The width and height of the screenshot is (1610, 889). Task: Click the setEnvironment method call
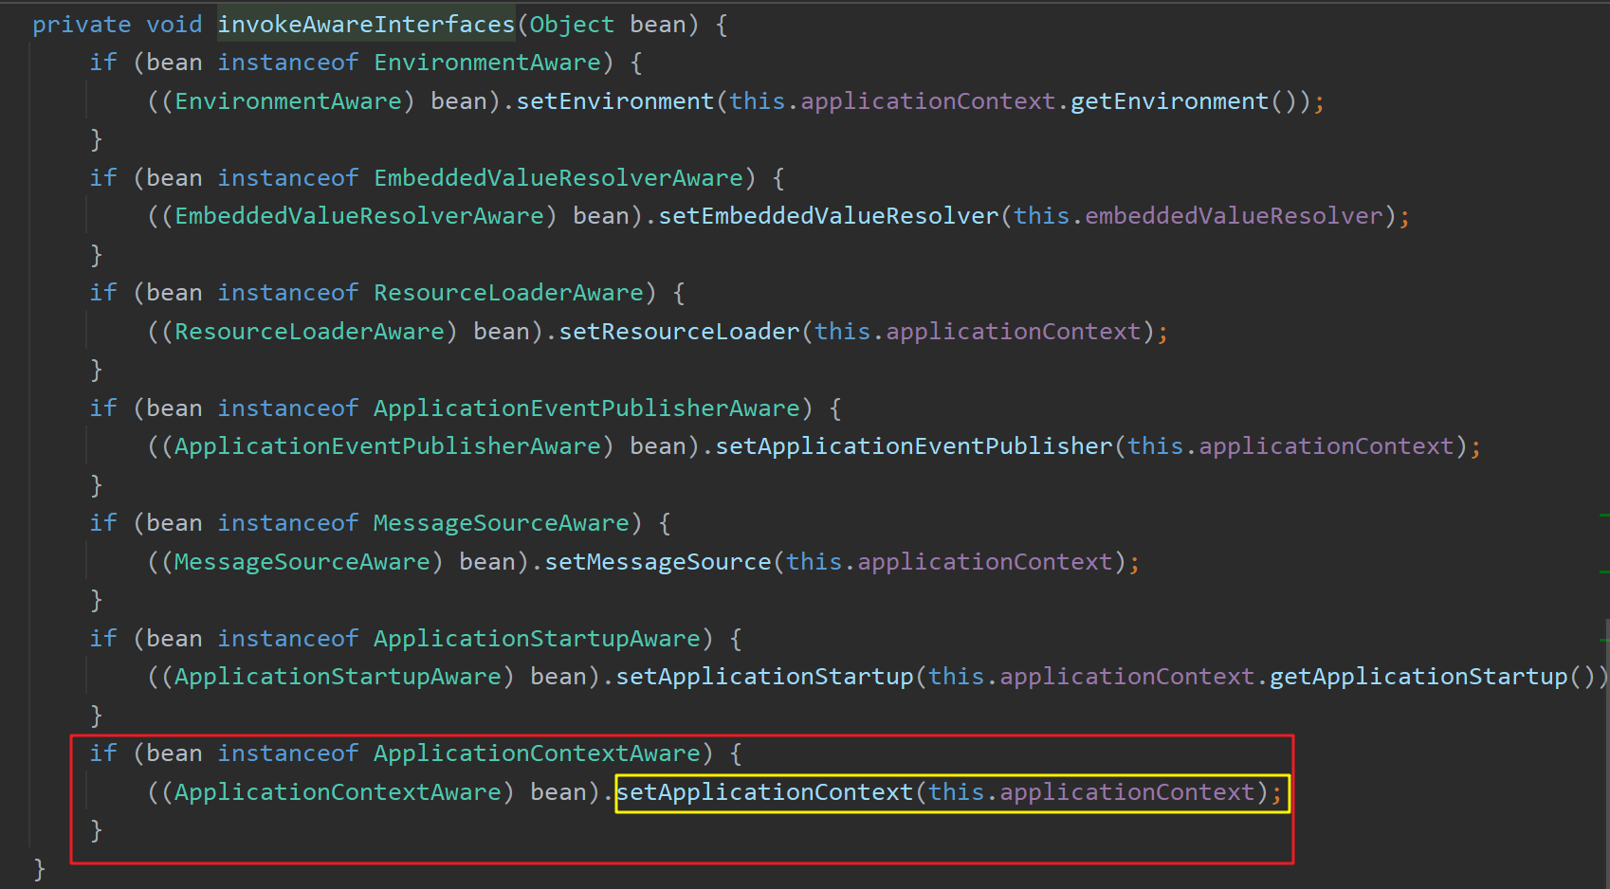click(x=614, y=101)
